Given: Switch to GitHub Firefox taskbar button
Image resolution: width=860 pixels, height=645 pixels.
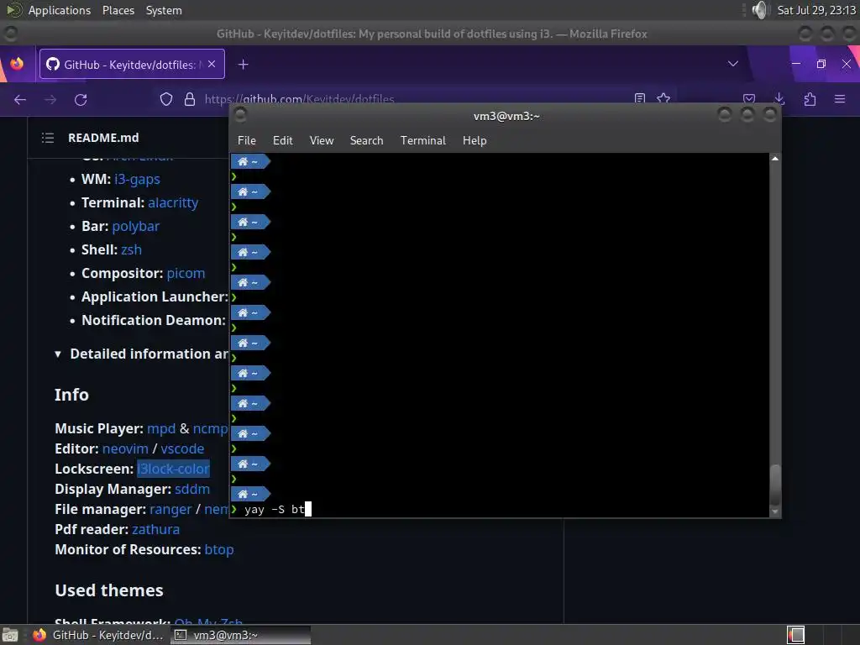Looking at the screenshot, I should click(99, 635).
